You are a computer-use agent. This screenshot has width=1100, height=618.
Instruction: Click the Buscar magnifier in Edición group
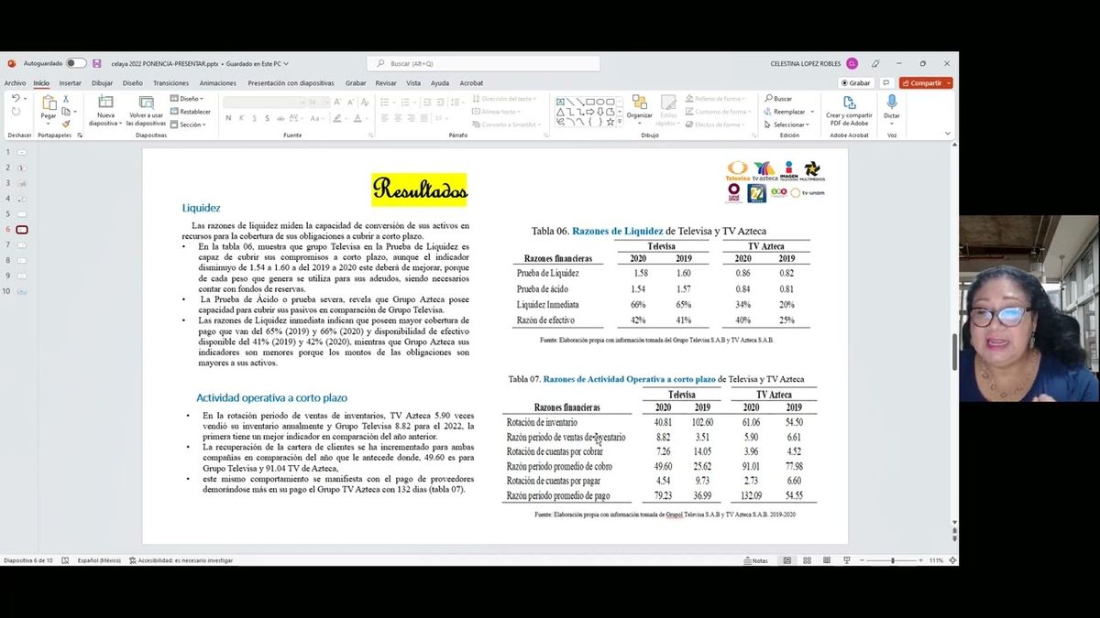coord(768,99)
